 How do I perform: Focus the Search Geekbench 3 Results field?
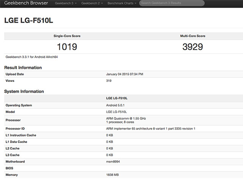[x=172, y=3]
